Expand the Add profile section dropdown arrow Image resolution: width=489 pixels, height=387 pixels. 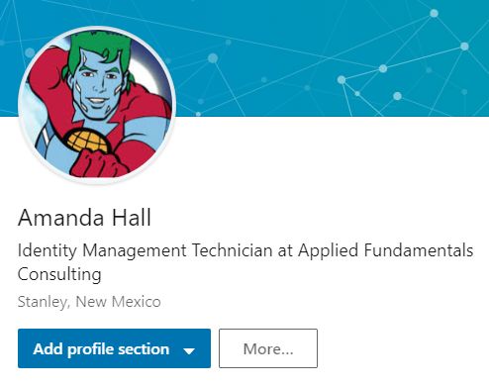(189, 351)
